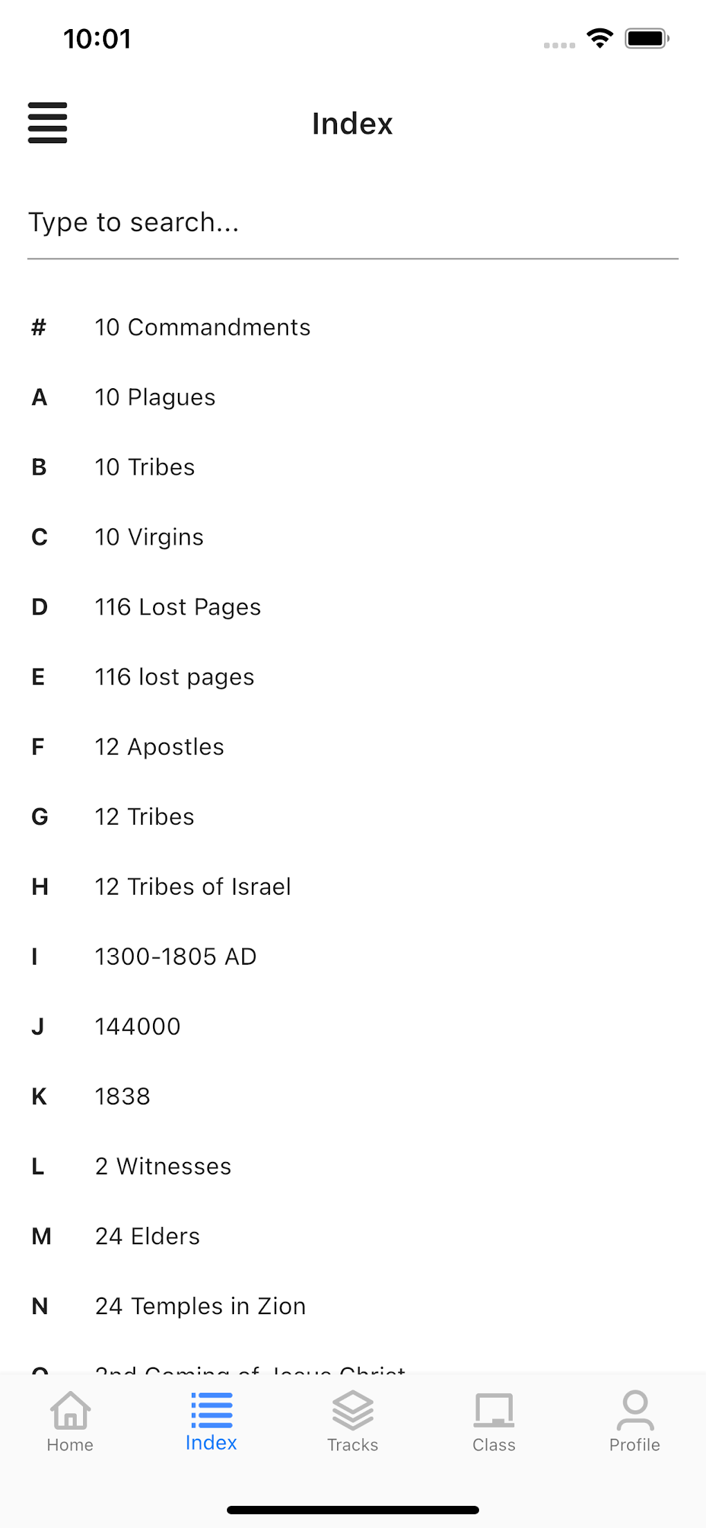Tap the Class board icon
The image size is (706, 1528).
[x=494, y=1411]
